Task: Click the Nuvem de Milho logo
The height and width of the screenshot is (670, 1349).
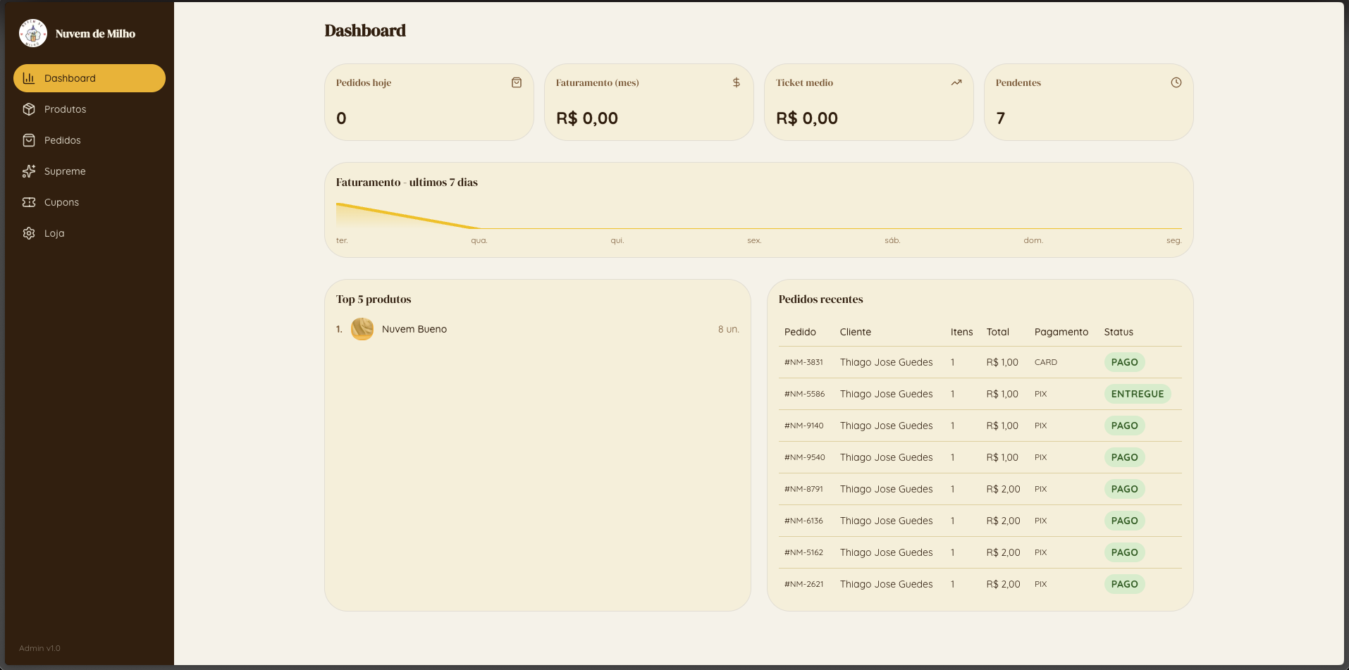Action: click(x=32, y=33)
